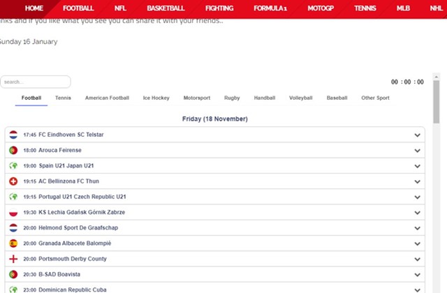Click the search input field
447x293 pixels.
point(36,82)
